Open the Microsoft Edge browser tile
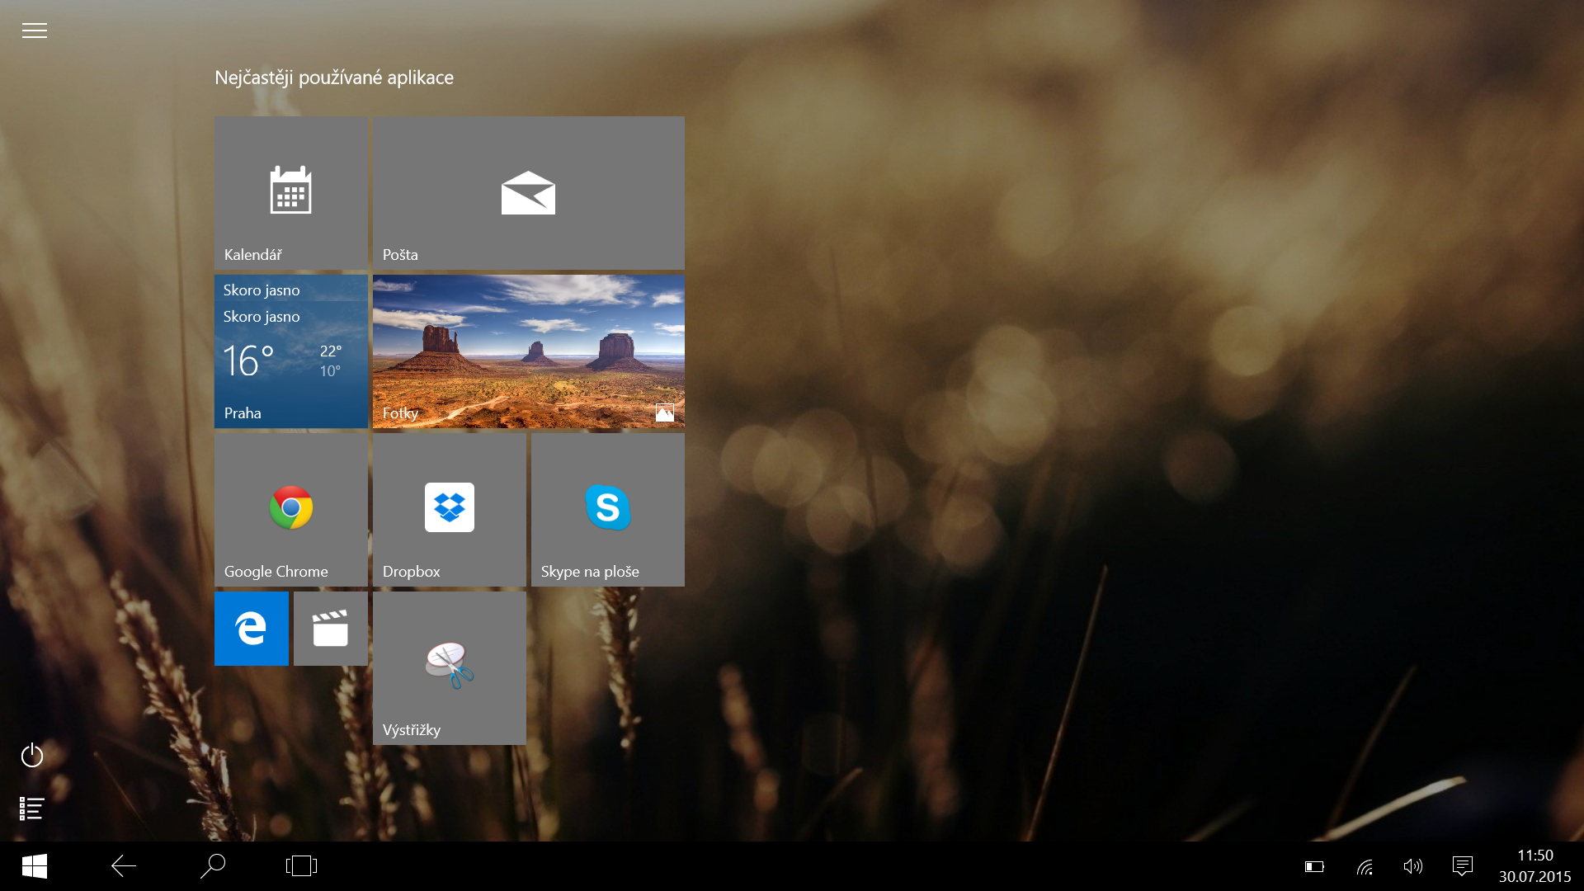 click(x=251, y=629)
